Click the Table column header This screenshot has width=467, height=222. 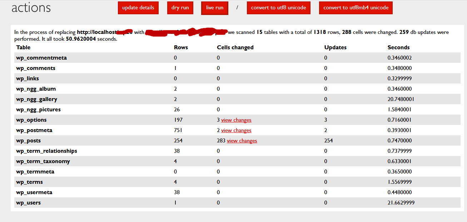point(23,47)
